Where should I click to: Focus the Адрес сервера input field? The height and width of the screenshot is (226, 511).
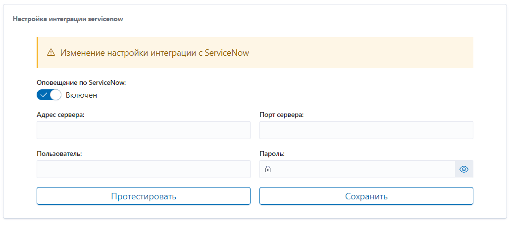coord(144,130)
